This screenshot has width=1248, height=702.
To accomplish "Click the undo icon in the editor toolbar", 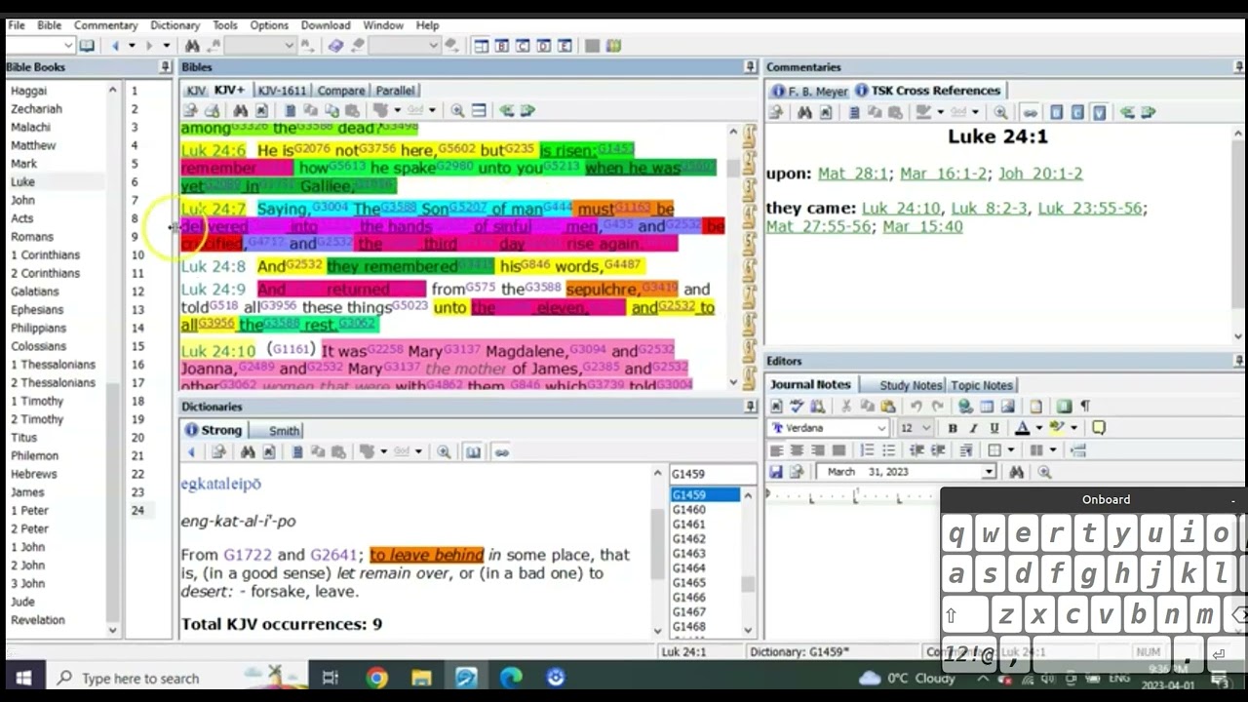I will (x=916, y=407).
